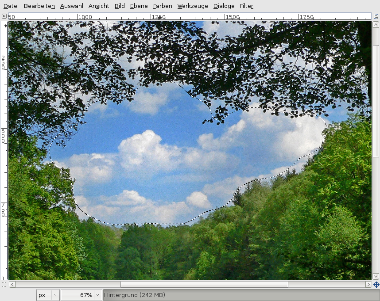Click the image menu arrow button at ruler corner
Screen dimensions: 380x301
click(x=4, y=16)
